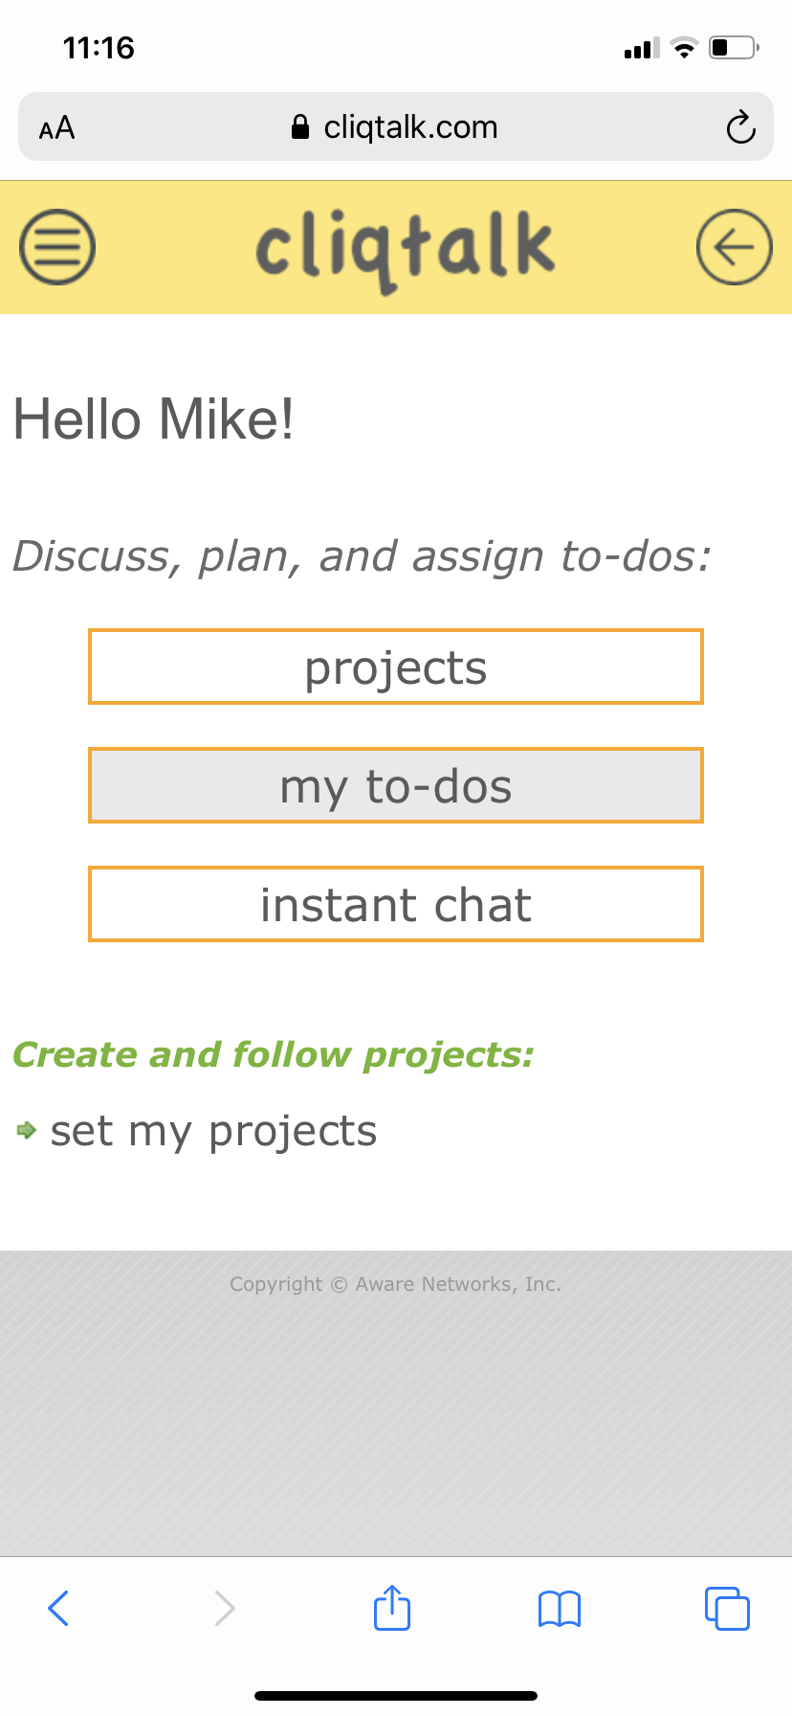Open Safari's share sheet
The image size is (792, 1716).
(392, 1607)
